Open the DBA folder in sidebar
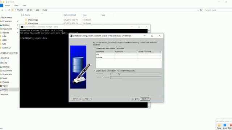232x130 pixels. pos(4,36)
